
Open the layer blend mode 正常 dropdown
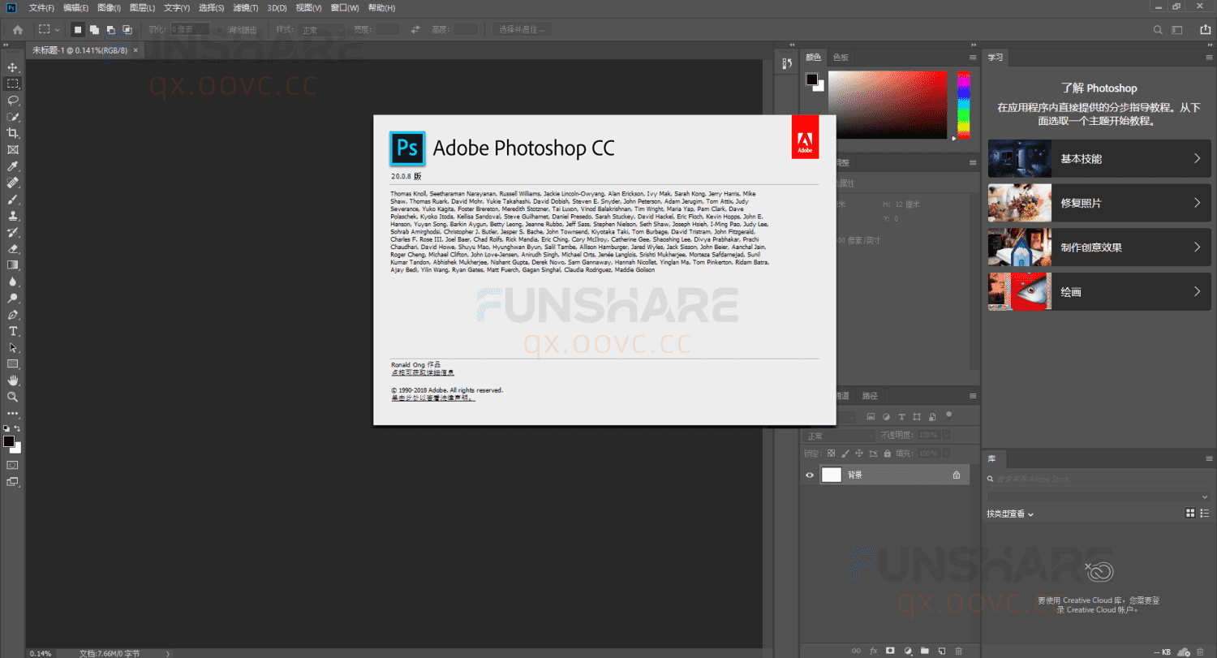(839, 436)
